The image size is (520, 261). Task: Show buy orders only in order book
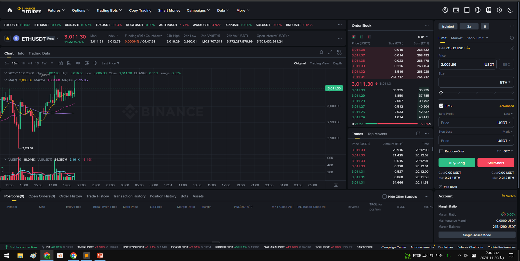tap(361, 37)
